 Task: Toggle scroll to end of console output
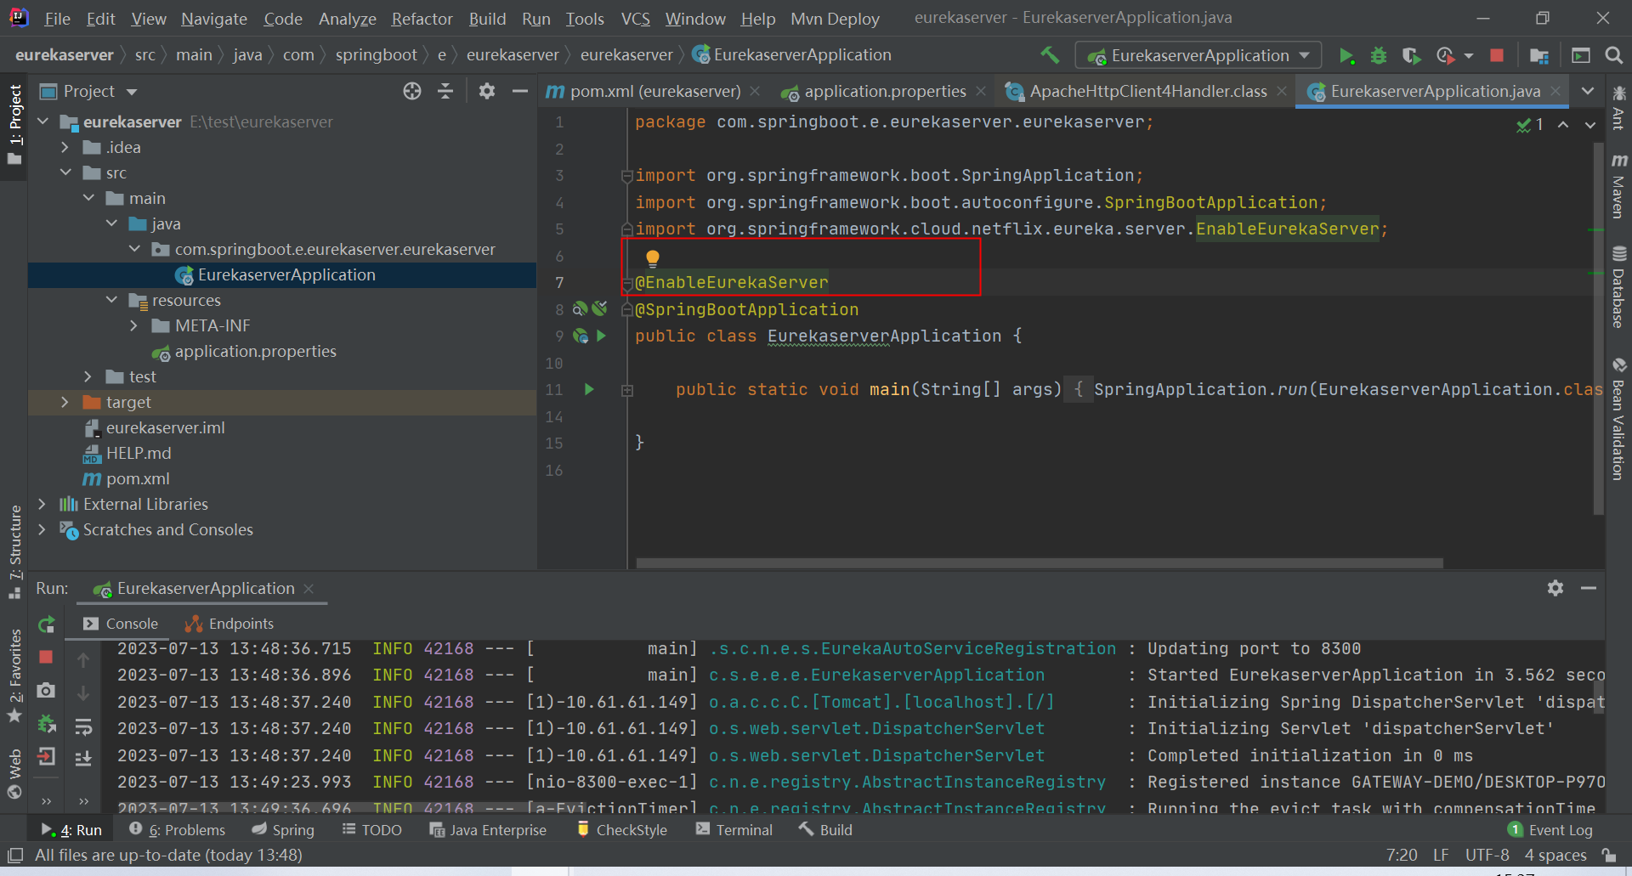click(x=83, y=758)
